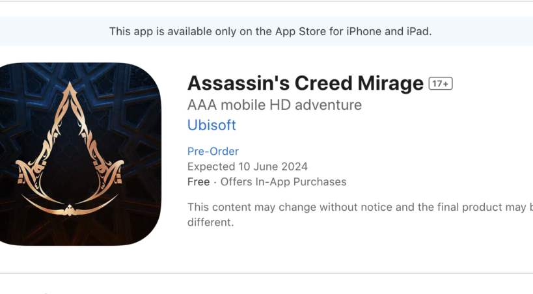Viewport: 533px width, 294px height.
Task: Click the horizontal divider below the app details
Action: [266, 273]
